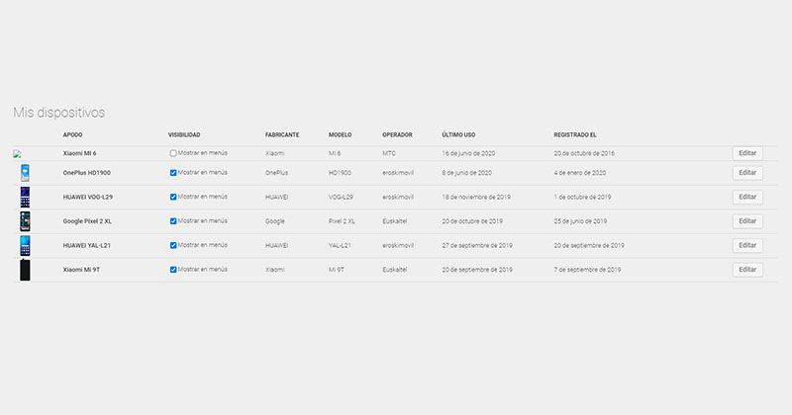Click the broken image icon for Xiaomi MI 6
The width and height of the screenshot is (792, 415).
17,154
